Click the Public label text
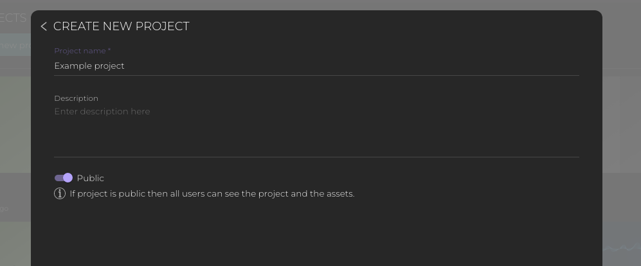641x266 pixels. [90, 178]
